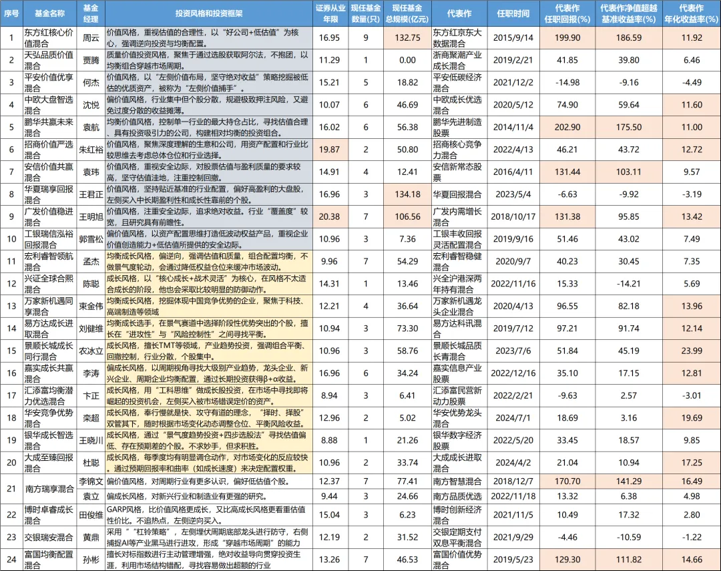Click manager cell 王君正
Viewport: 721px width, 571px height.
click(x=91, y=194)
